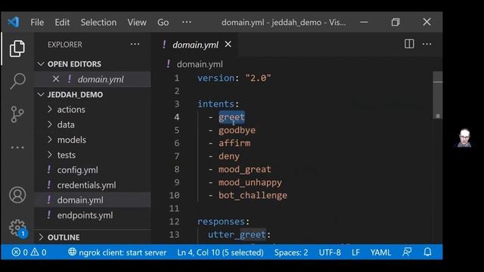
Task: Click the responses key on line 12
Action: [221, 221]
